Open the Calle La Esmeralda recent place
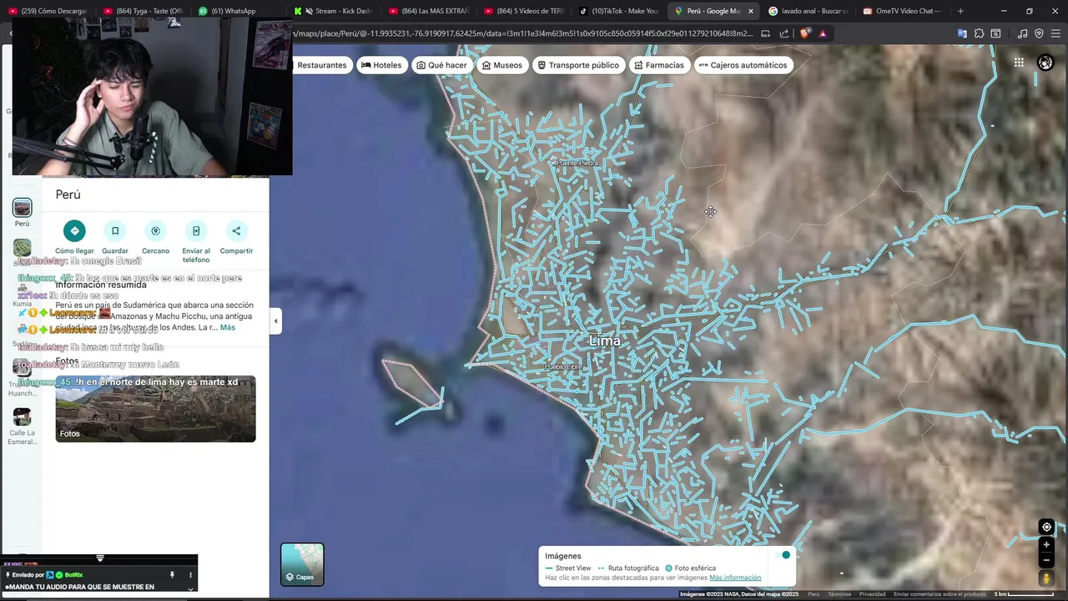 tap(22, 427)
